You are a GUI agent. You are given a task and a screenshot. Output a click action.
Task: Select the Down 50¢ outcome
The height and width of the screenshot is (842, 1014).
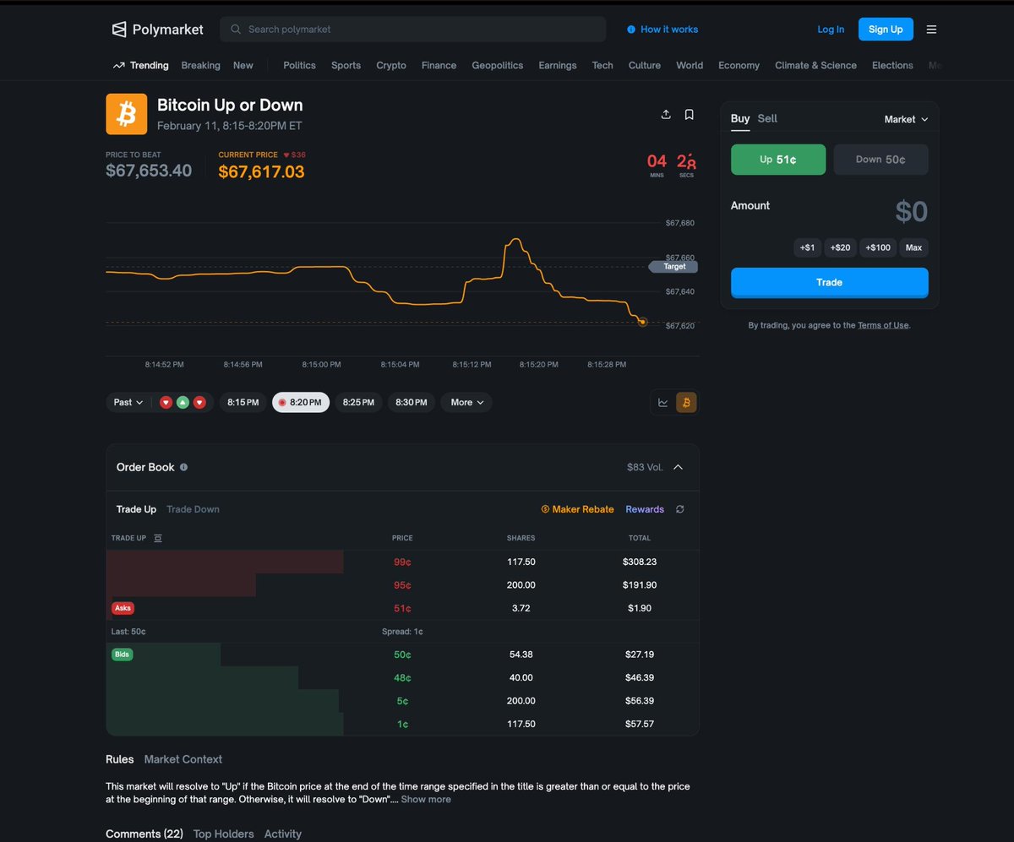[880, 160]
